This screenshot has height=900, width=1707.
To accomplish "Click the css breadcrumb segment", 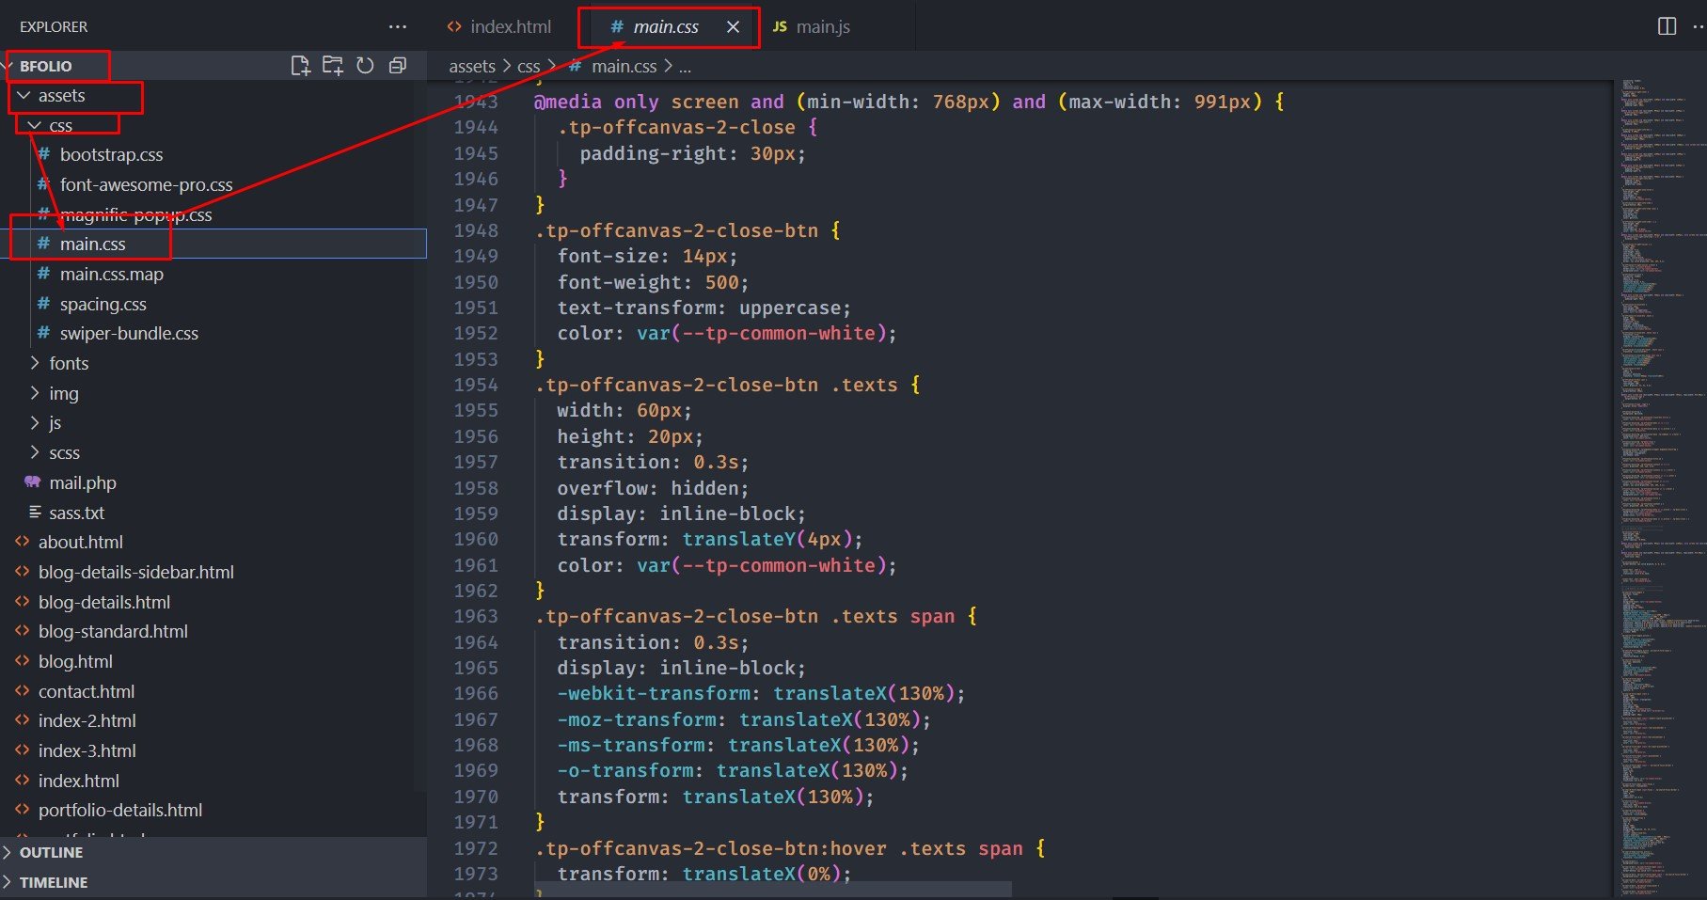I will tap(529, 67).
